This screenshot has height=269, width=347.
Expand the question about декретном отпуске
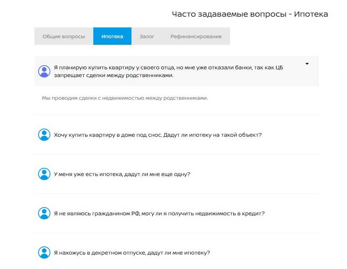click(x=132, y=253)
